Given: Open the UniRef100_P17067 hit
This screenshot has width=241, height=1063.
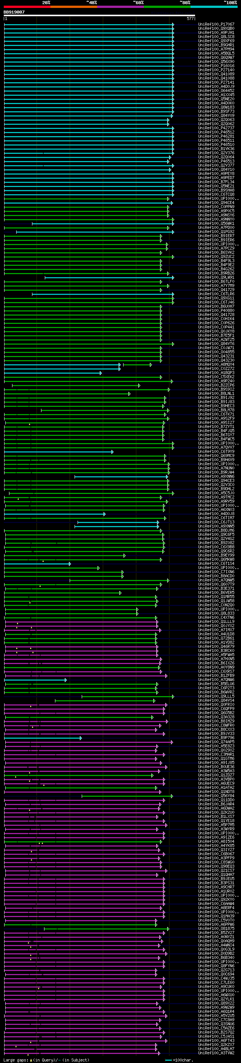Looking at the screenshot, I should pos(216,25).
